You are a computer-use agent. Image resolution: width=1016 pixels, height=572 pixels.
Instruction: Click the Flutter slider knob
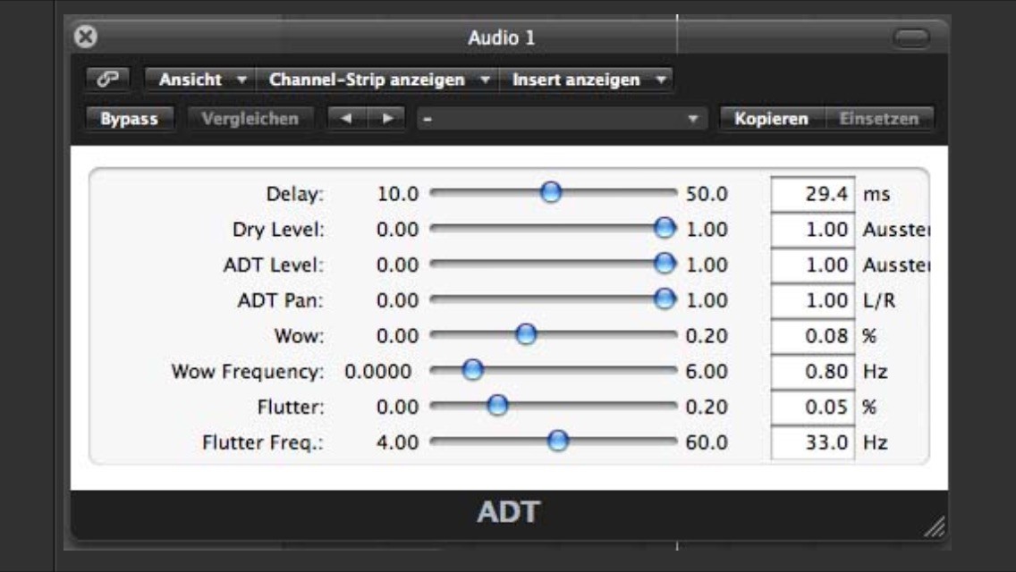(x=496, y=405)
